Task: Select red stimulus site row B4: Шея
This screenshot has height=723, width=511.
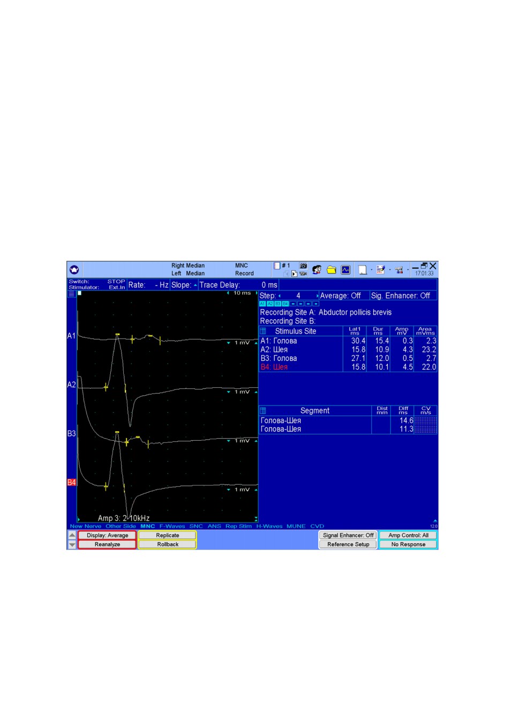Action: click(348, 367)
